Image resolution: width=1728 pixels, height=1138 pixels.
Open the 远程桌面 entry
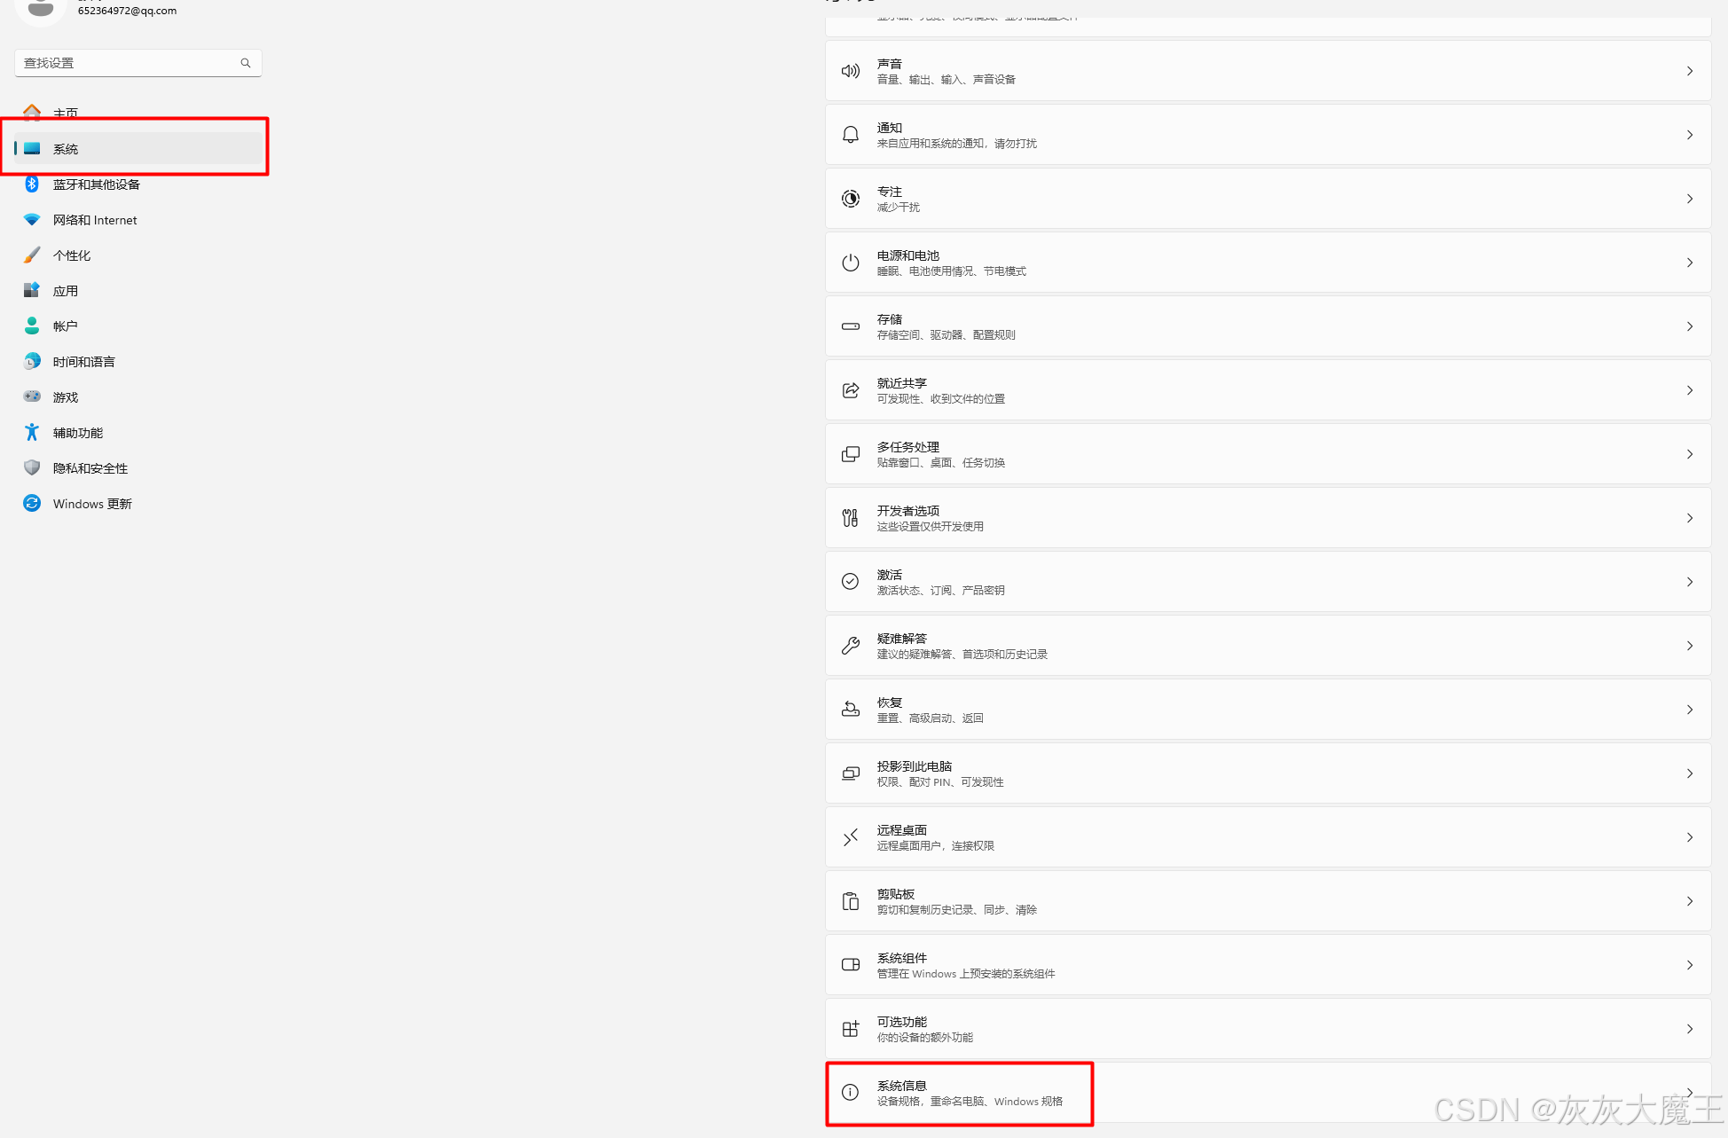point(1268,837)
